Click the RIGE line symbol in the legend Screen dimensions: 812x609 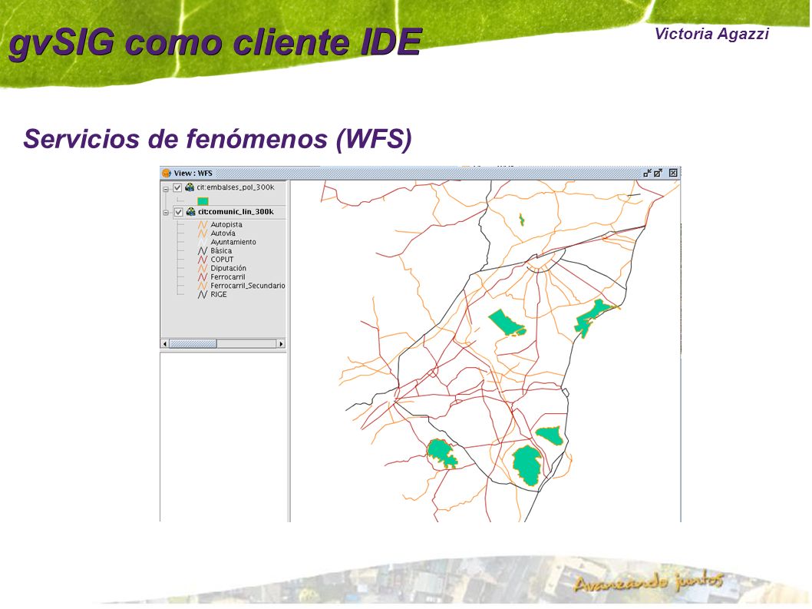pyautogui.click(x=203, y=294)
